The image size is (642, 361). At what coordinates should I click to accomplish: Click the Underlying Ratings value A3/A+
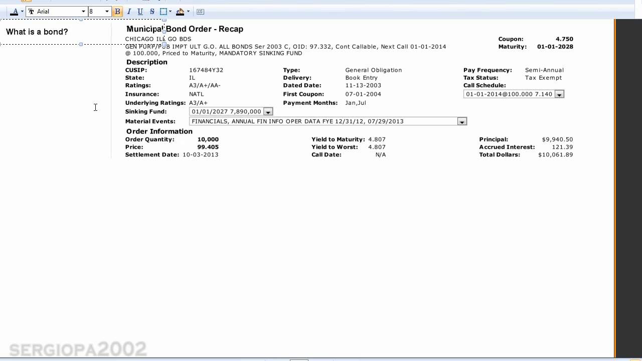[198, 103]
